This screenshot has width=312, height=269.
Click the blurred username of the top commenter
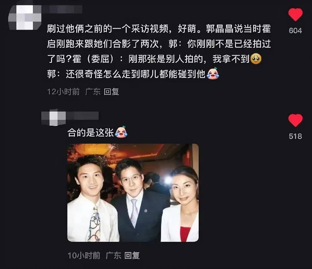(x=62, y=9)
